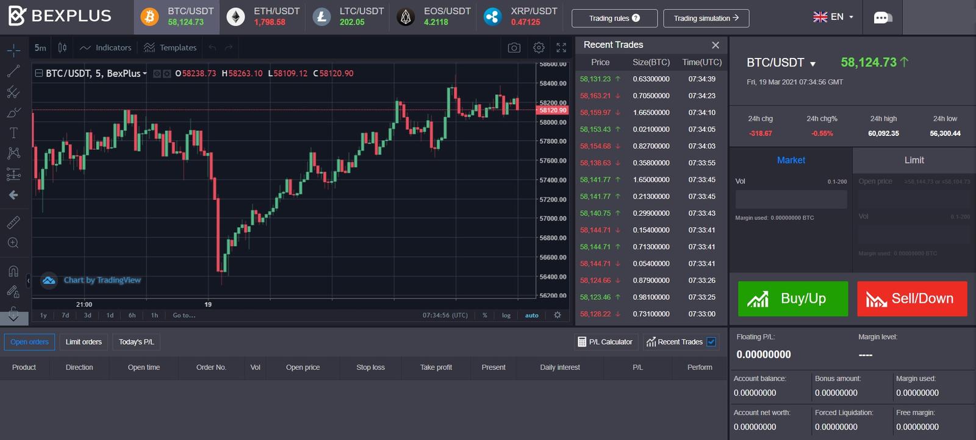
Task: Toggle percent scale on chart
Action: pos(485,316)
